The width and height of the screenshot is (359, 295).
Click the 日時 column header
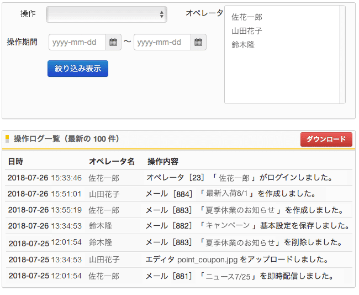(x=15, y=162)
